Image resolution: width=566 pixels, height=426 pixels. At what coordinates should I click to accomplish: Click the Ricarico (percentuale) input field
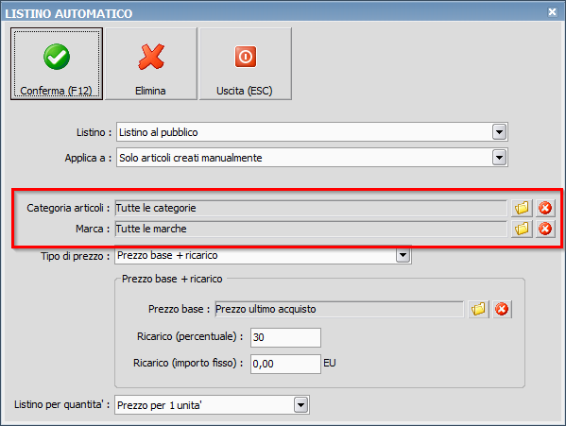coord(285,337)
